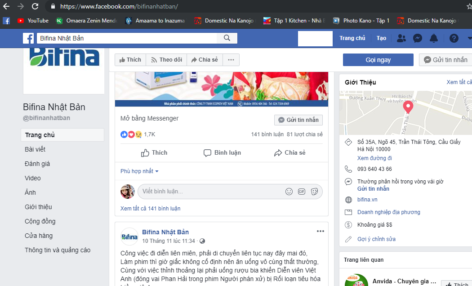Click Anvida related page avatar

point(356,280)
